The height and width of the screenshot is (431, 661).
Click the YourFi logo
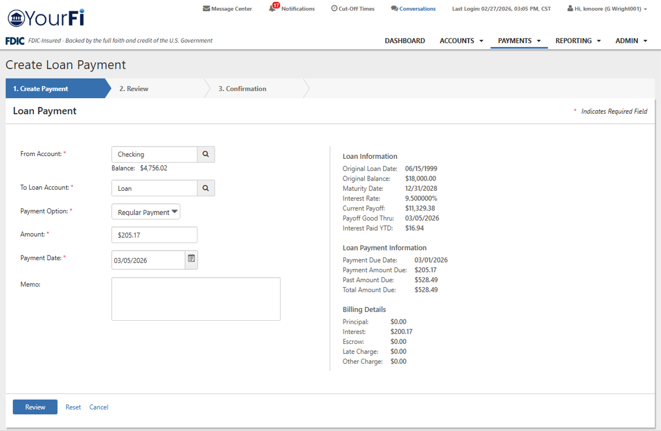[x=46, y=18]
